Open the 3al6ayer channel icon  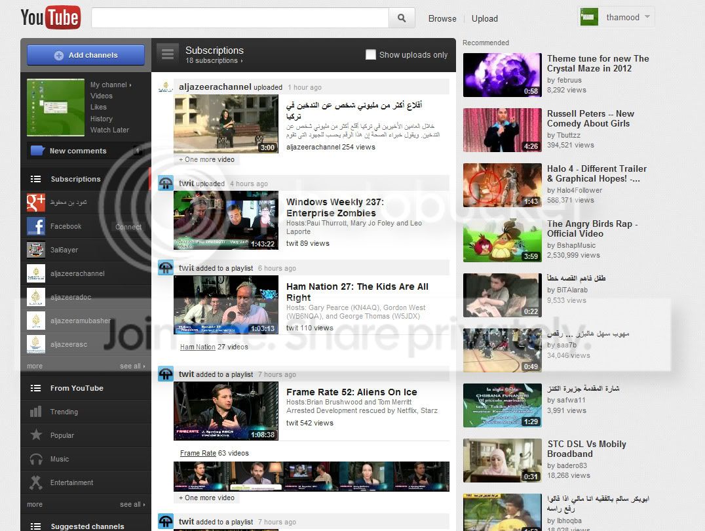(35, 250)
